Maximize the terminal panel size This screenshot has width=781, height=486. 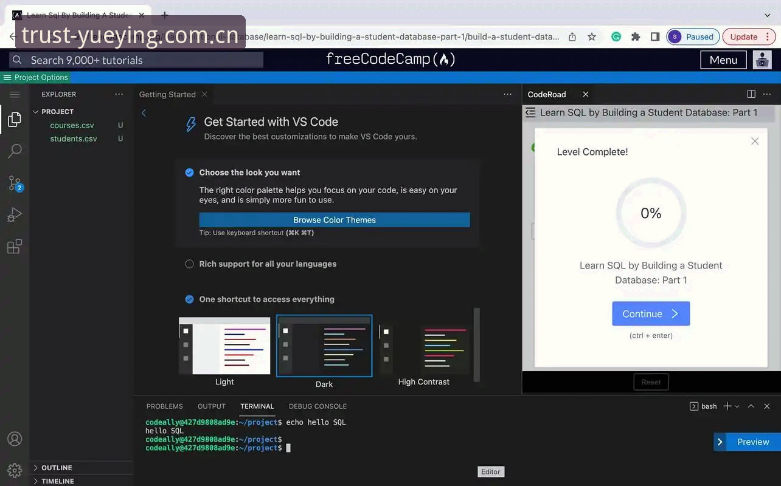point(751,406)
